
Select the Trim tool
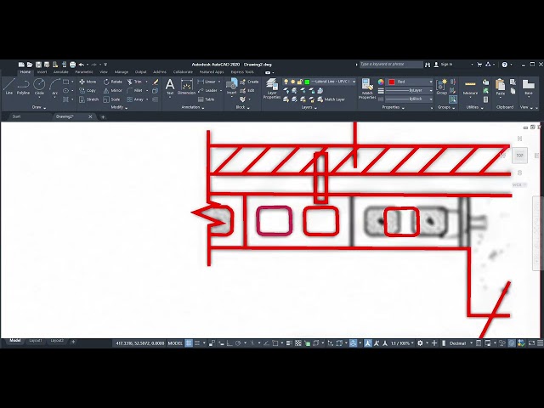coord(134,82)
